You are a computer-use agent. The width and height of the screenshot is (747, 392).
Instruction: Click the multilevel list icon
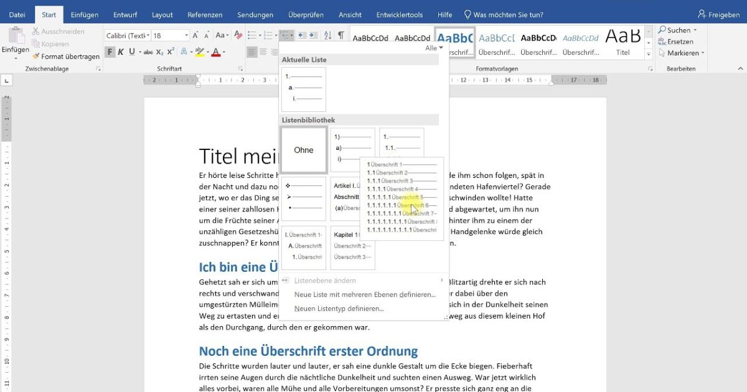point(284,35)
